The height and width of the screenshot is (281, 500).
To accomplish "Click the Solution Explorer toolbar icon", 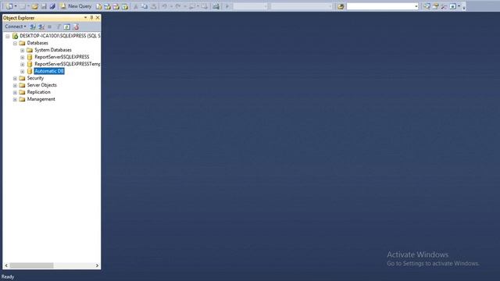I will (427, 6).
